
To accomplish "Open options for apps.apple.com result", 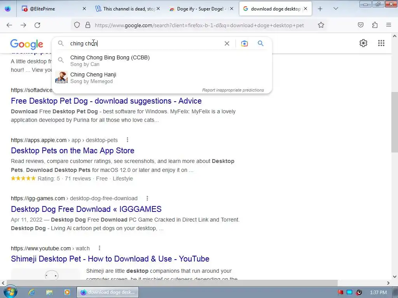I will pos(127,140).
